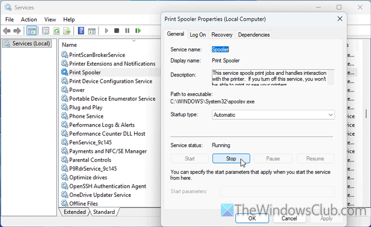The height and width of the screenshot is (227, 371).
Task: Click gear icon beside Offline Files
Action: (x=64, y=203)
